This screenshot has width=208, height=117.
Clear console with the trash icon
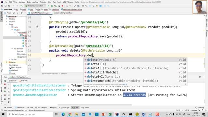9,102
